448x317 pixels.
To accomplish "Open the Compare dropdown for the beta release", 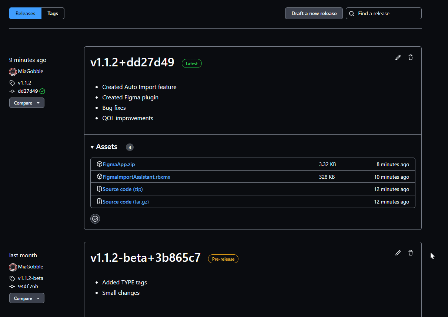I will (x=27, y=298).
